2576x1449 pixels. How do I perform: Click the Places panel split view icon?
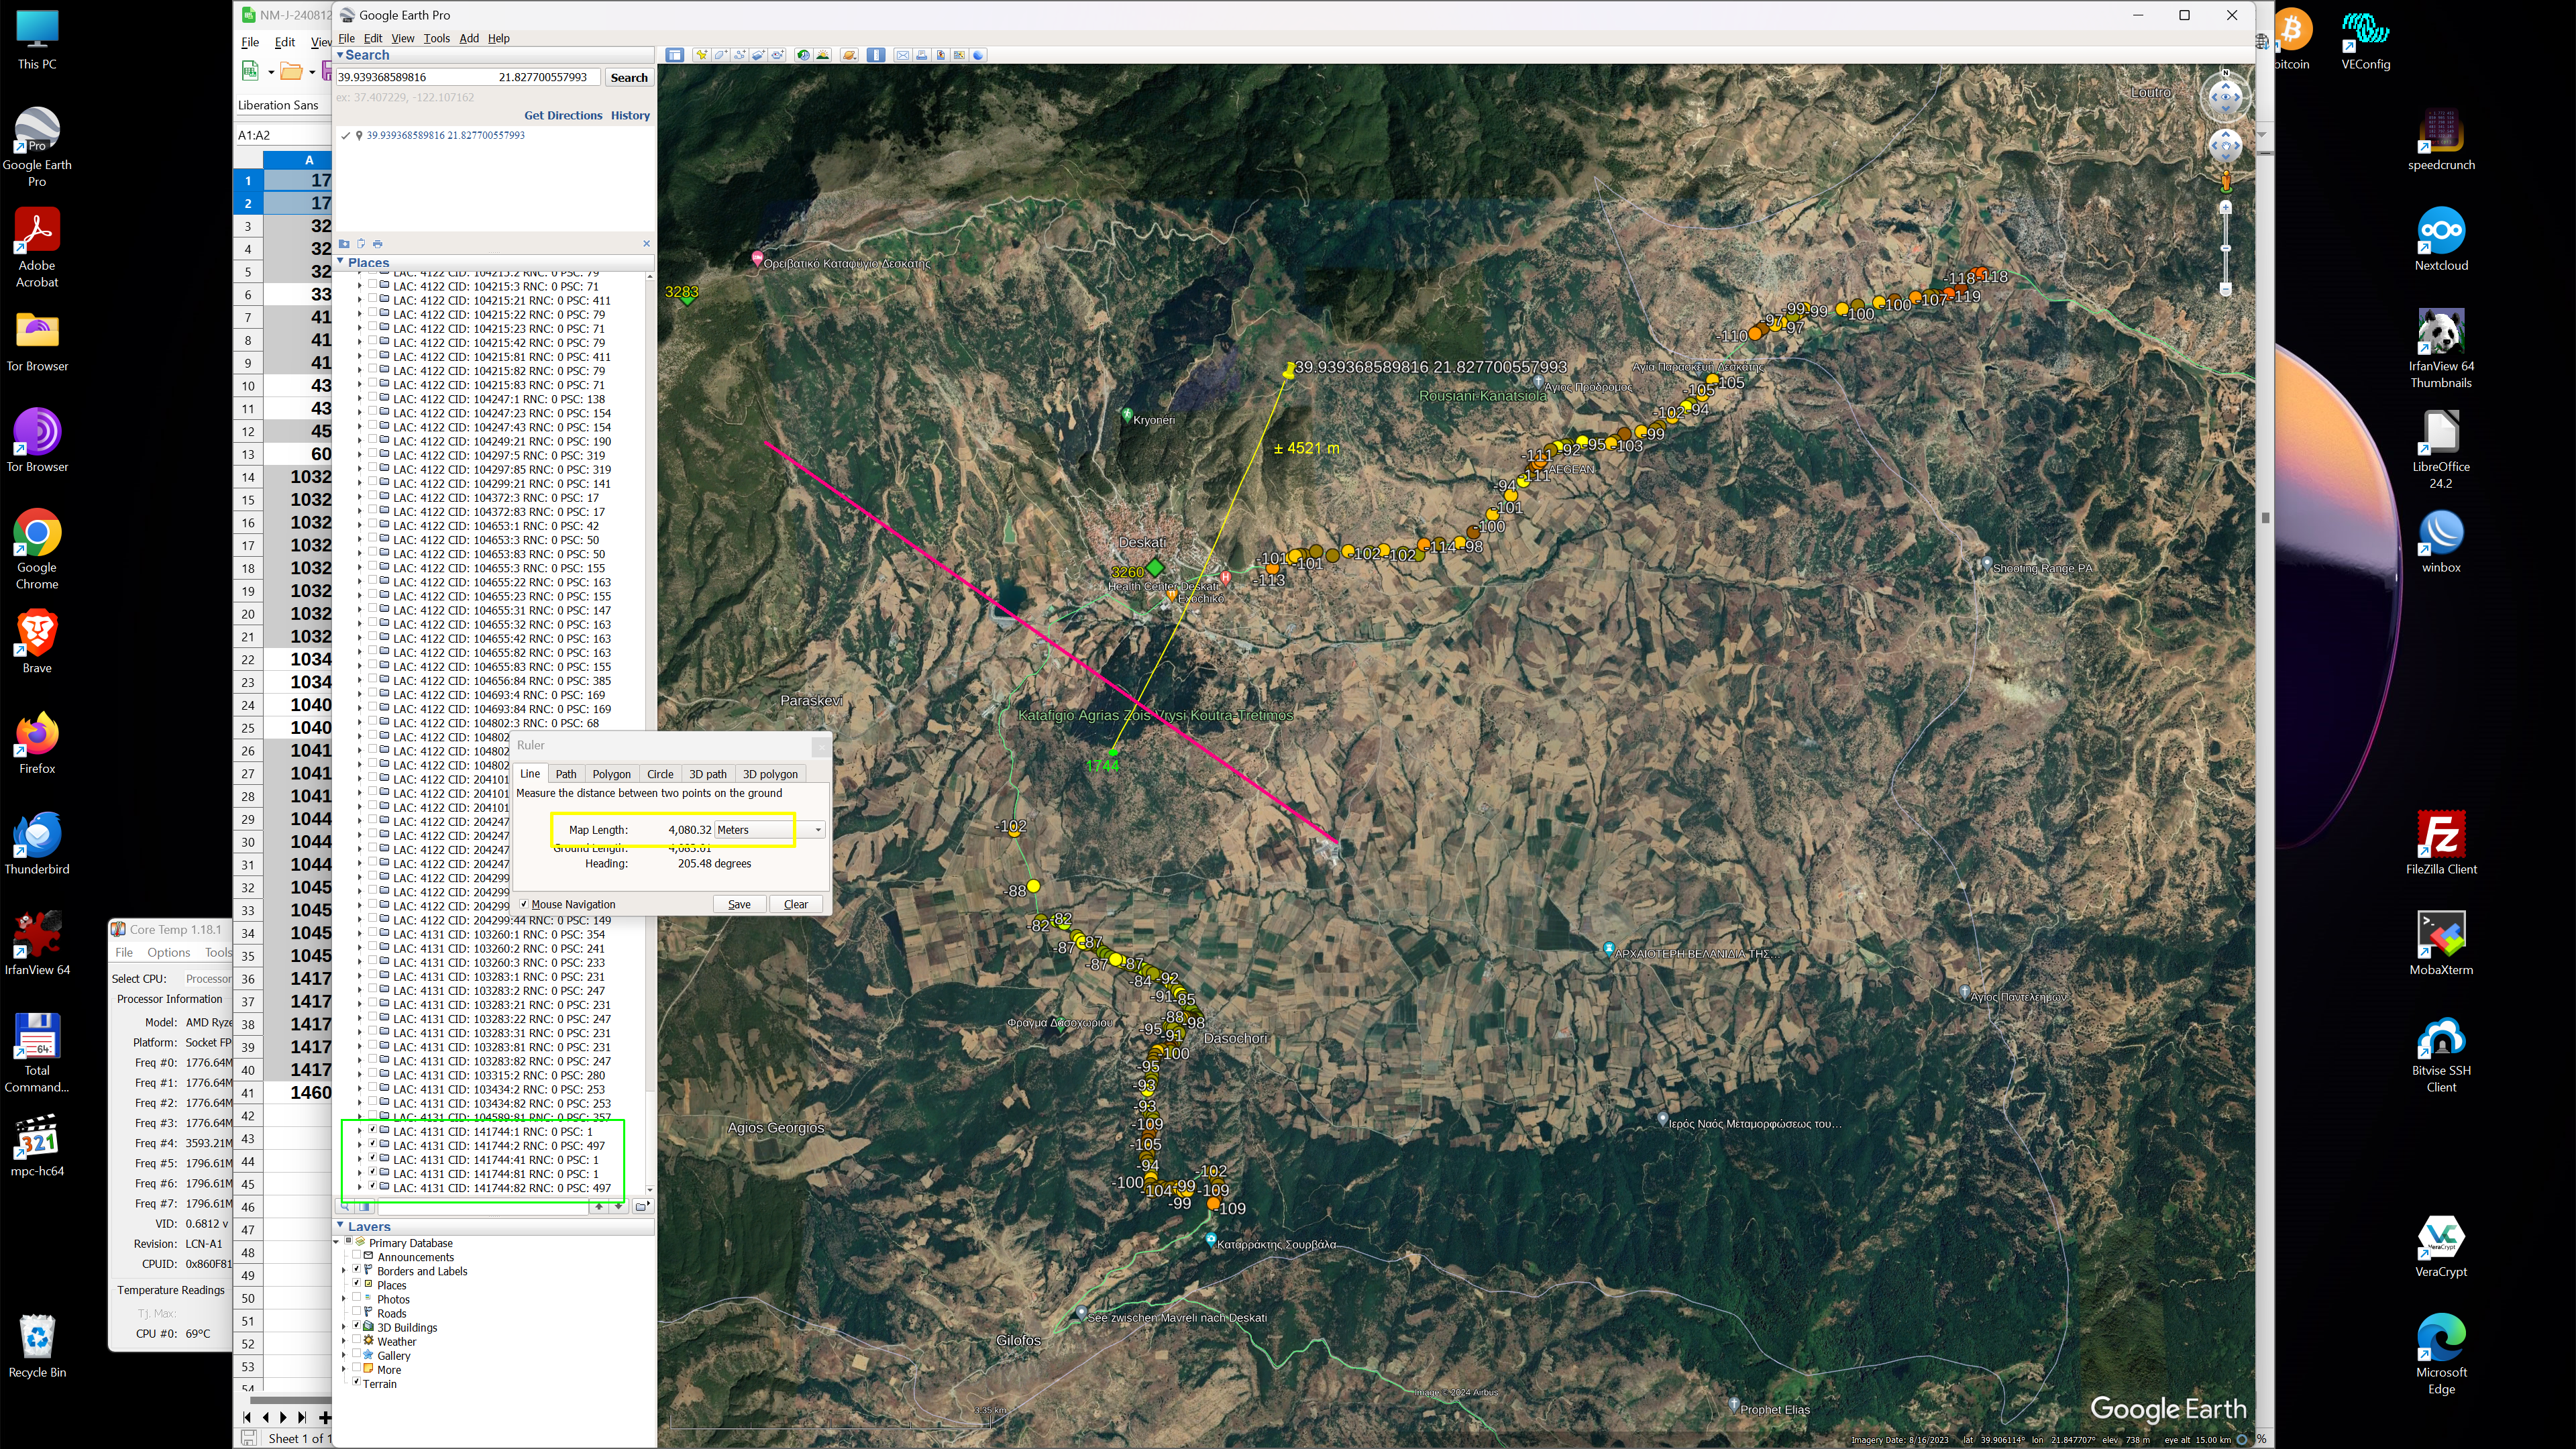[365, 1207]
